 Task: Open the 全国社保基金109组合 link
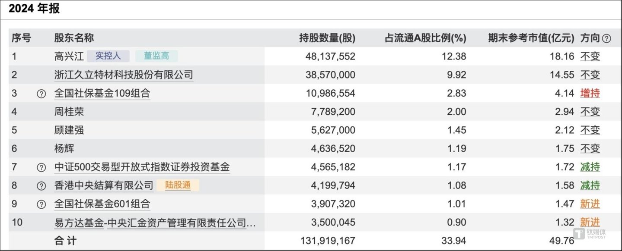(102, 93)
